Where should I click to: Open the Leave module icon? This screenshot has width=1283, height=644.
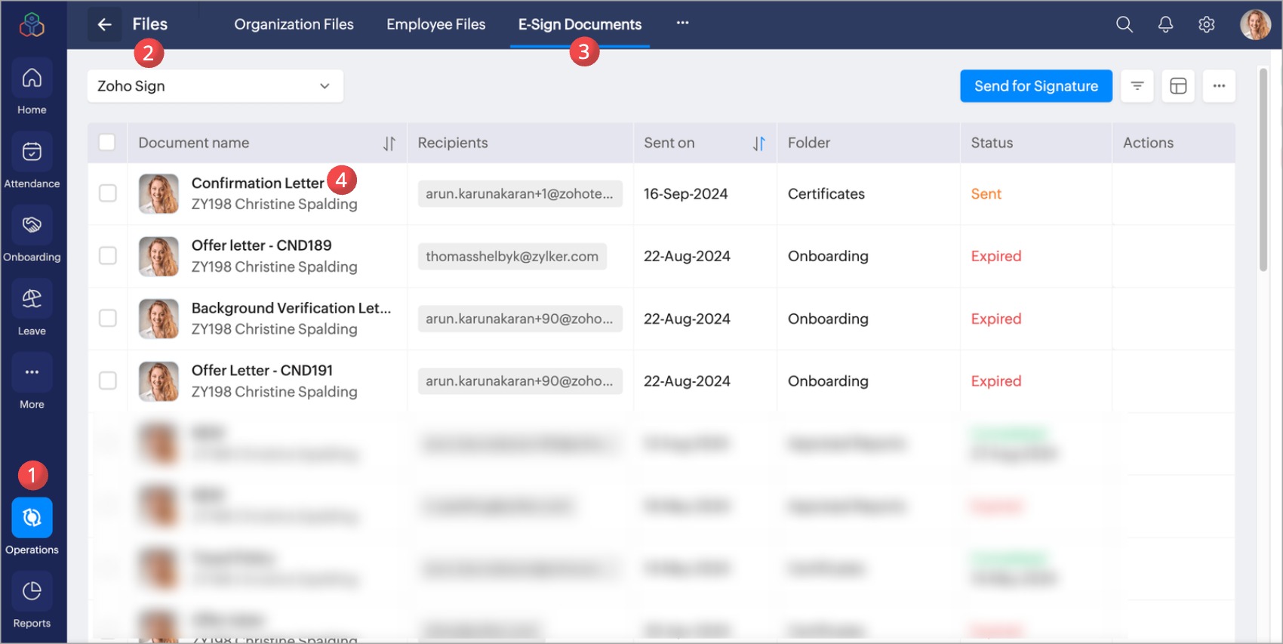(32, 299)
